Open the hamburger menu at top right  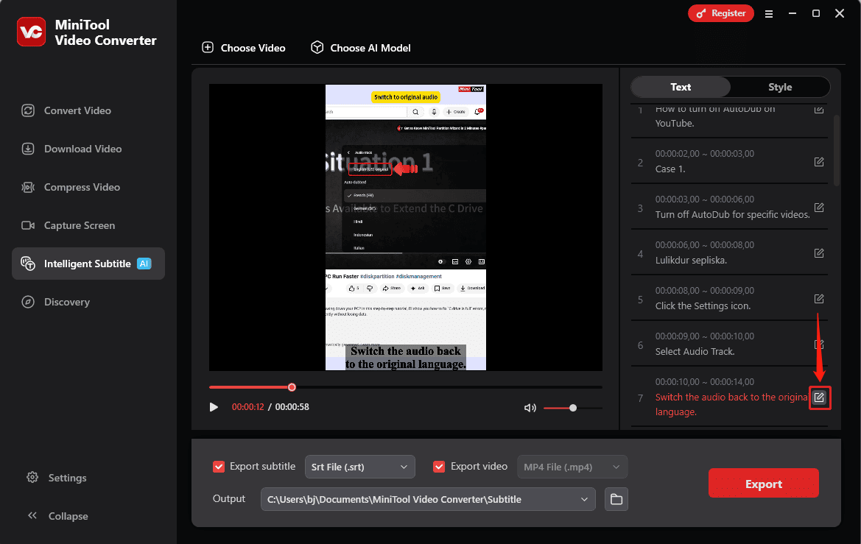[769, 13]
